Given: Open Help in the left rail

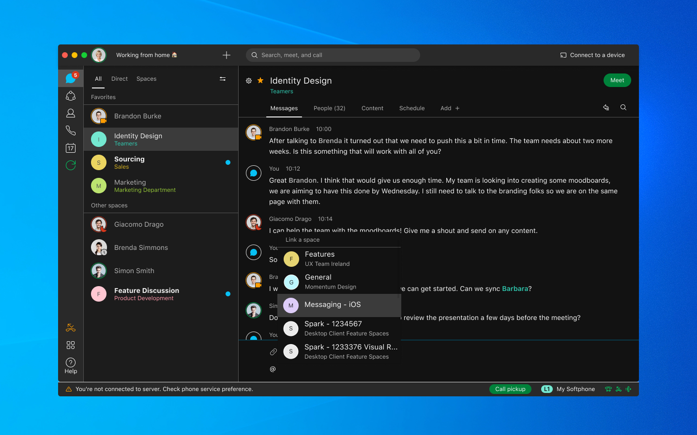Looking at the screenshot, I should (x=71, y=366).
